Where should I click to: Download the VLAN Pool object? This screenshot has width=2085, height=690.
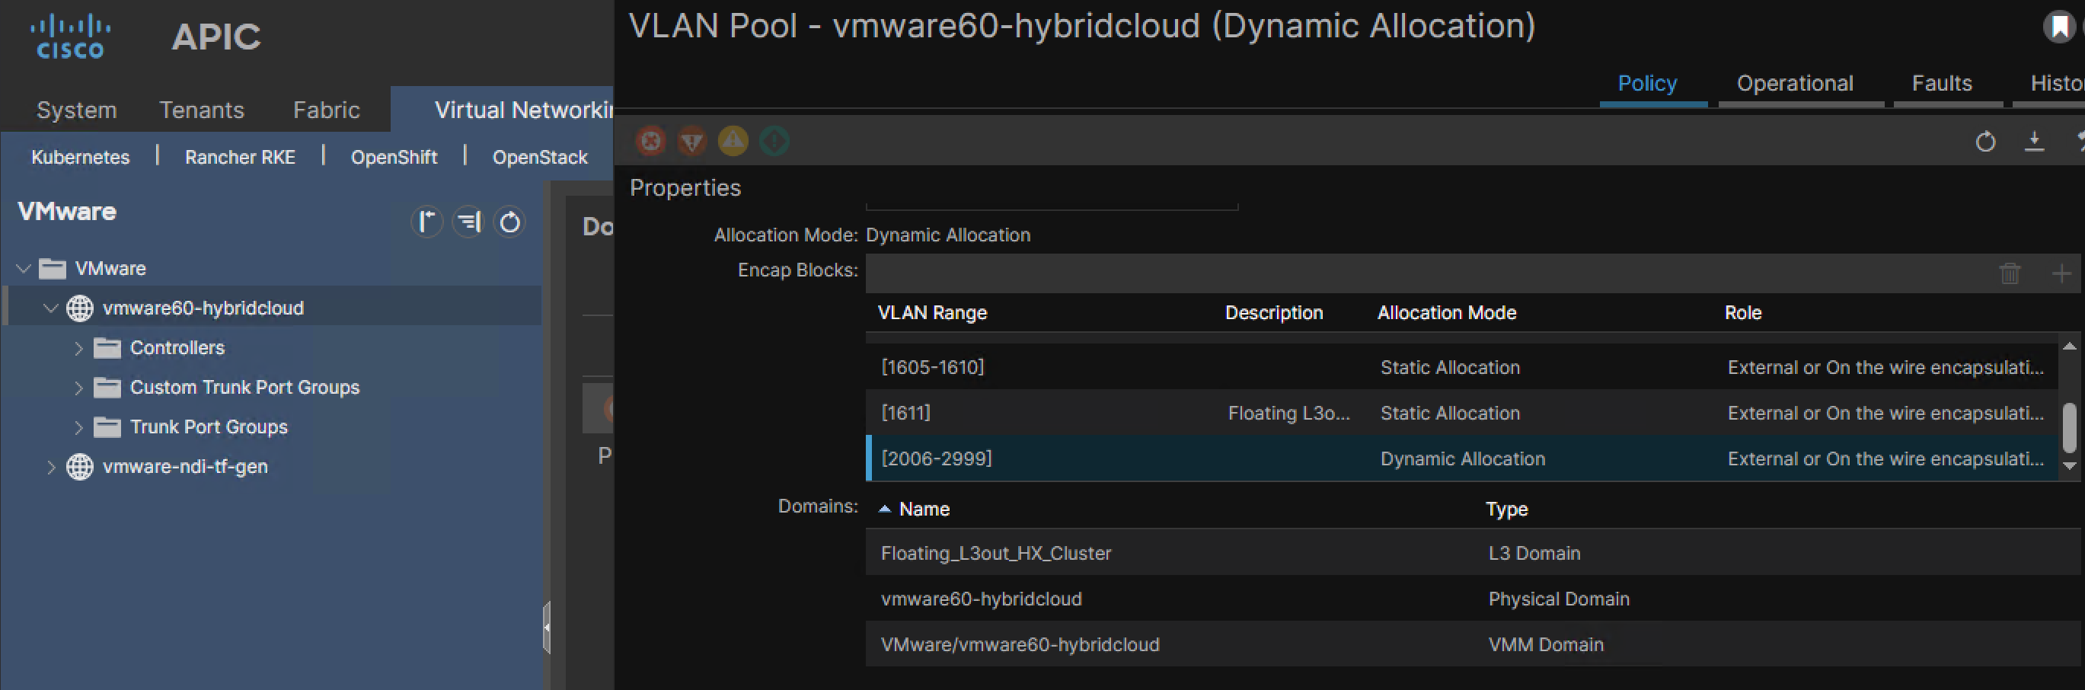(2034, 142)
